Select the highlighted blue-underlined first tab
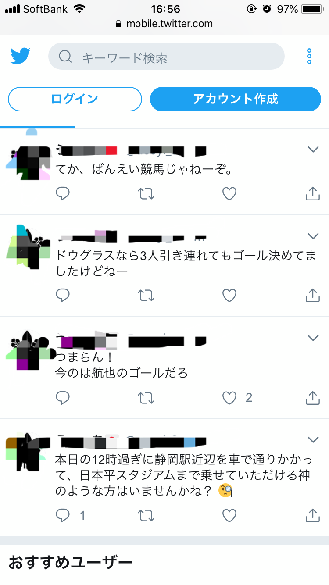329x585 pixels. click(x=38, y=125)
